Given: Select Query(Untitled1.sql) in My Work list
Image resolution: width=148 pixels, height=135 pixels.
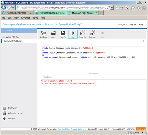Looking at the screenshot, I should (x=19, y=41).
